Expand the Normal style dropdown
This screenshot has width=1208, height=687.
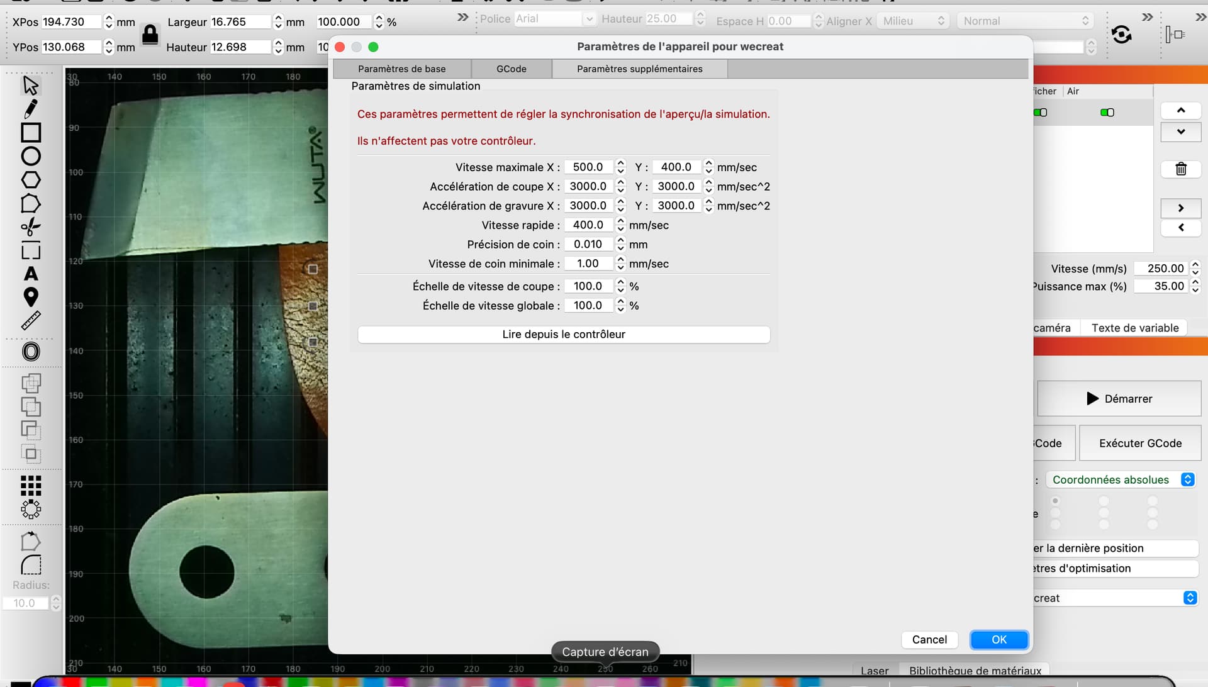pos(1025,21)
